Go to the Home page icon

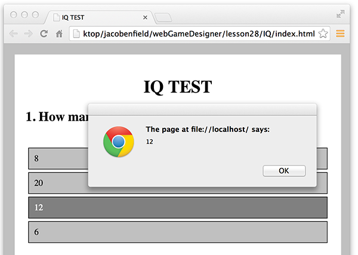coord(58,33)
